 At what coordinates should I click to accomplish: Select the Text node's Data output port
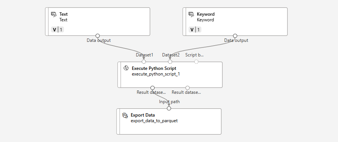(98, 35)
